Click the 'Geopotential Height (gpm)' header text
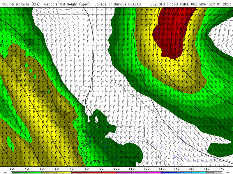233x174 pixels. point(67,4)
